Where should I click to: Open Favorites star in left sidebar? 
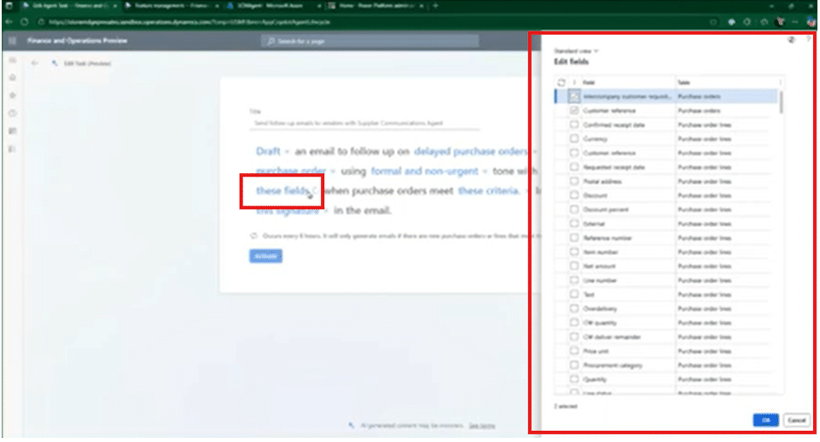click(x=13, y=96)
